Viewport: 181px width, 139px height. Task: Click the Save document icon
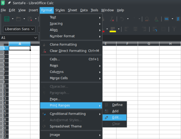(x=30, y=19)
